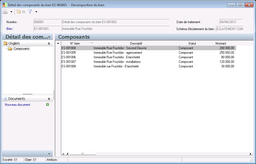Viewport: 256px width, 164px height.
Task: Select row ES-001004
Action: [149, 48]
